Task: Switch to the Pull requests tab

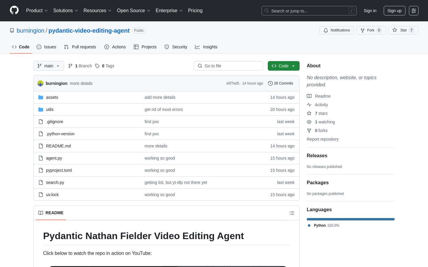Action: [80, 47]
